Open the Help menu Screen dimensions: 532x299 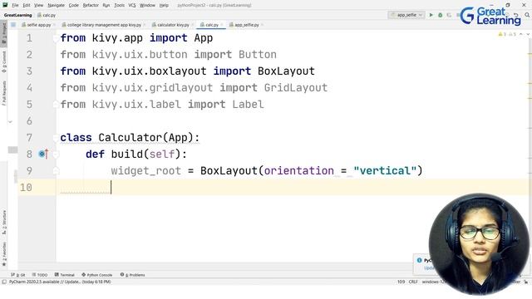(164, 5)
